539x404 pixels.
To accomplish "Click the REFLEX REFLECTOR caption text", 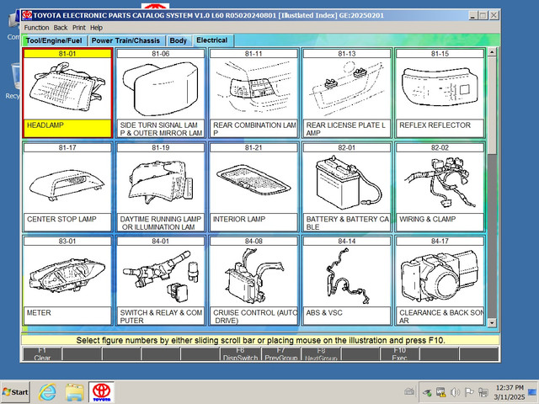I will click(x=435, y=125).
